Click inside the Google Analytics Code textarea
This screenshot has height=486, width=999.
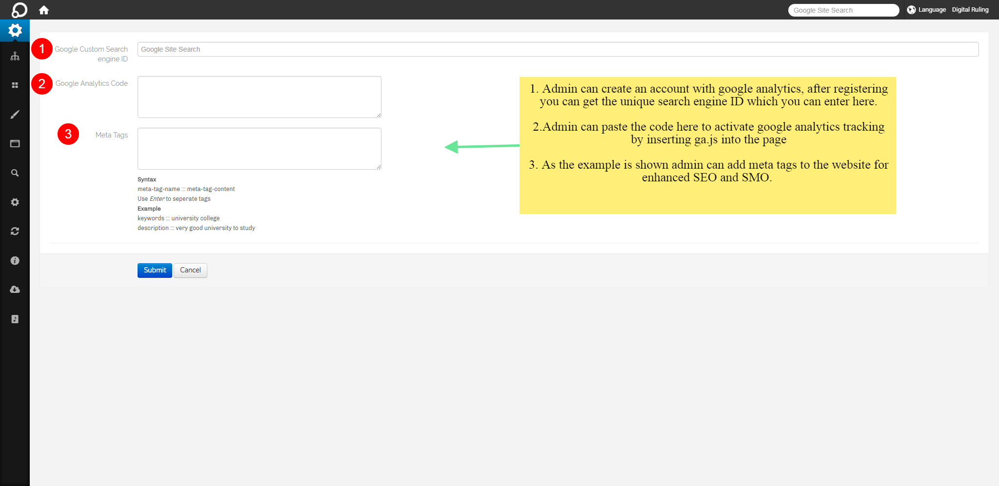(259, 97)
